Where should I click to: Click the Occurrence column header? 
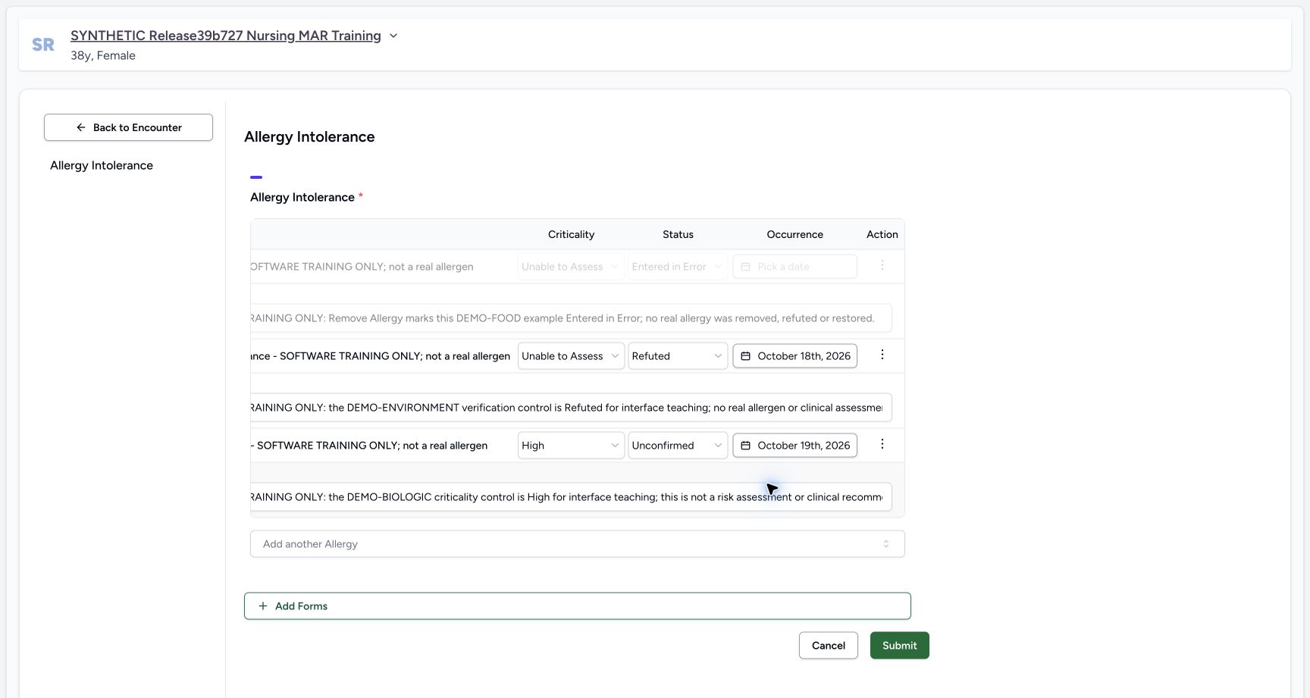pyautogui.click(x=794, y=234)
